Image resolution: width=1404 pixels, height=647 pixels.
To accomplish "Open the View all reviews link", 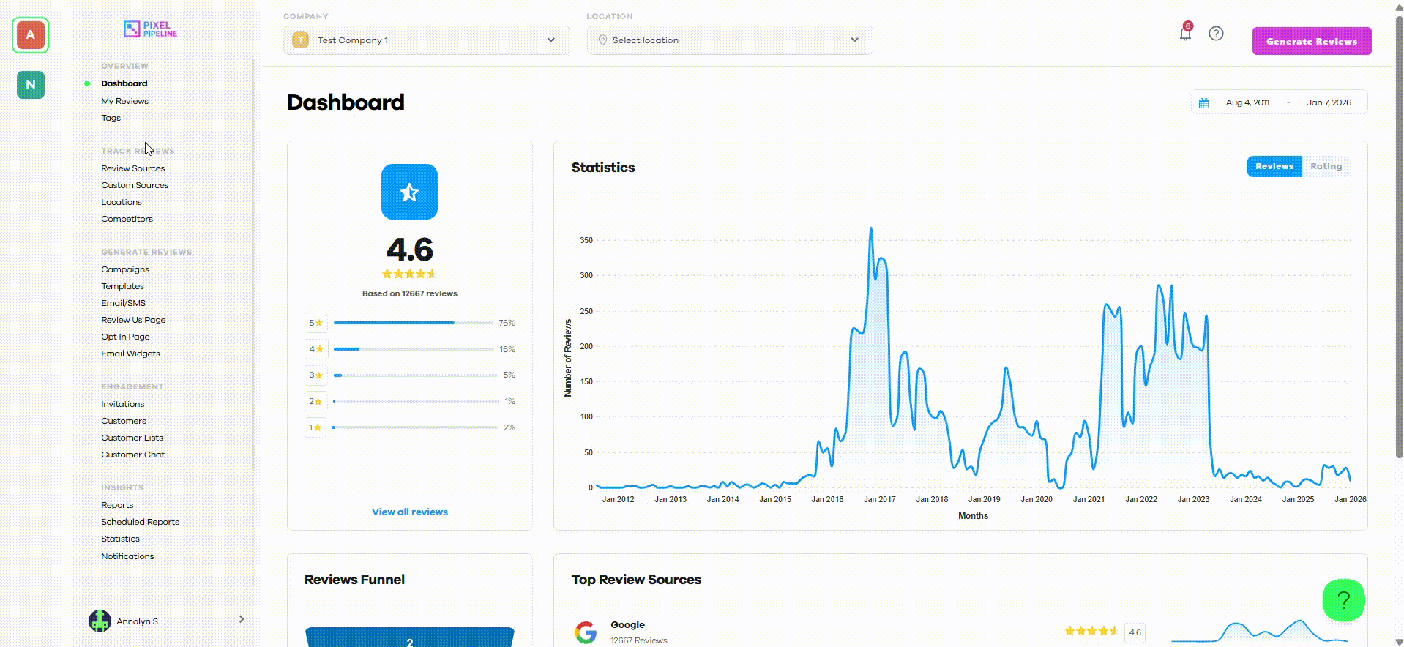I will pyautogui.click(x=410, y=512).
